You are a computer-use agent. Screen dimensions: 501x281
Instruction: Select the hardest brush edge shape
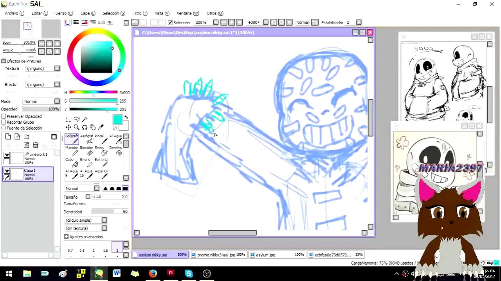pyautogui.click(x=125, y=189)
